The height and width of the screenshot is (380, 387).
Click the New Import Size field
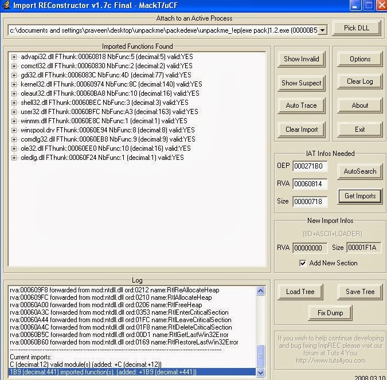[363, 248]
